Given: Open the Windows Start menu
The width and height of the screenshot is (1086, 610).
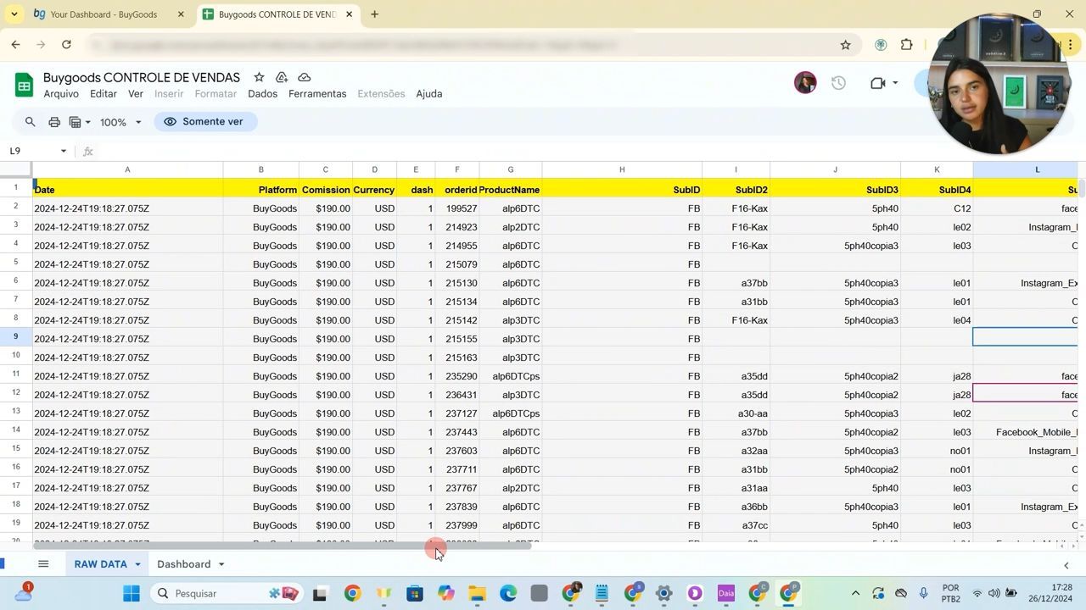Looking at the screenshot, I should (x=132, y=593).
